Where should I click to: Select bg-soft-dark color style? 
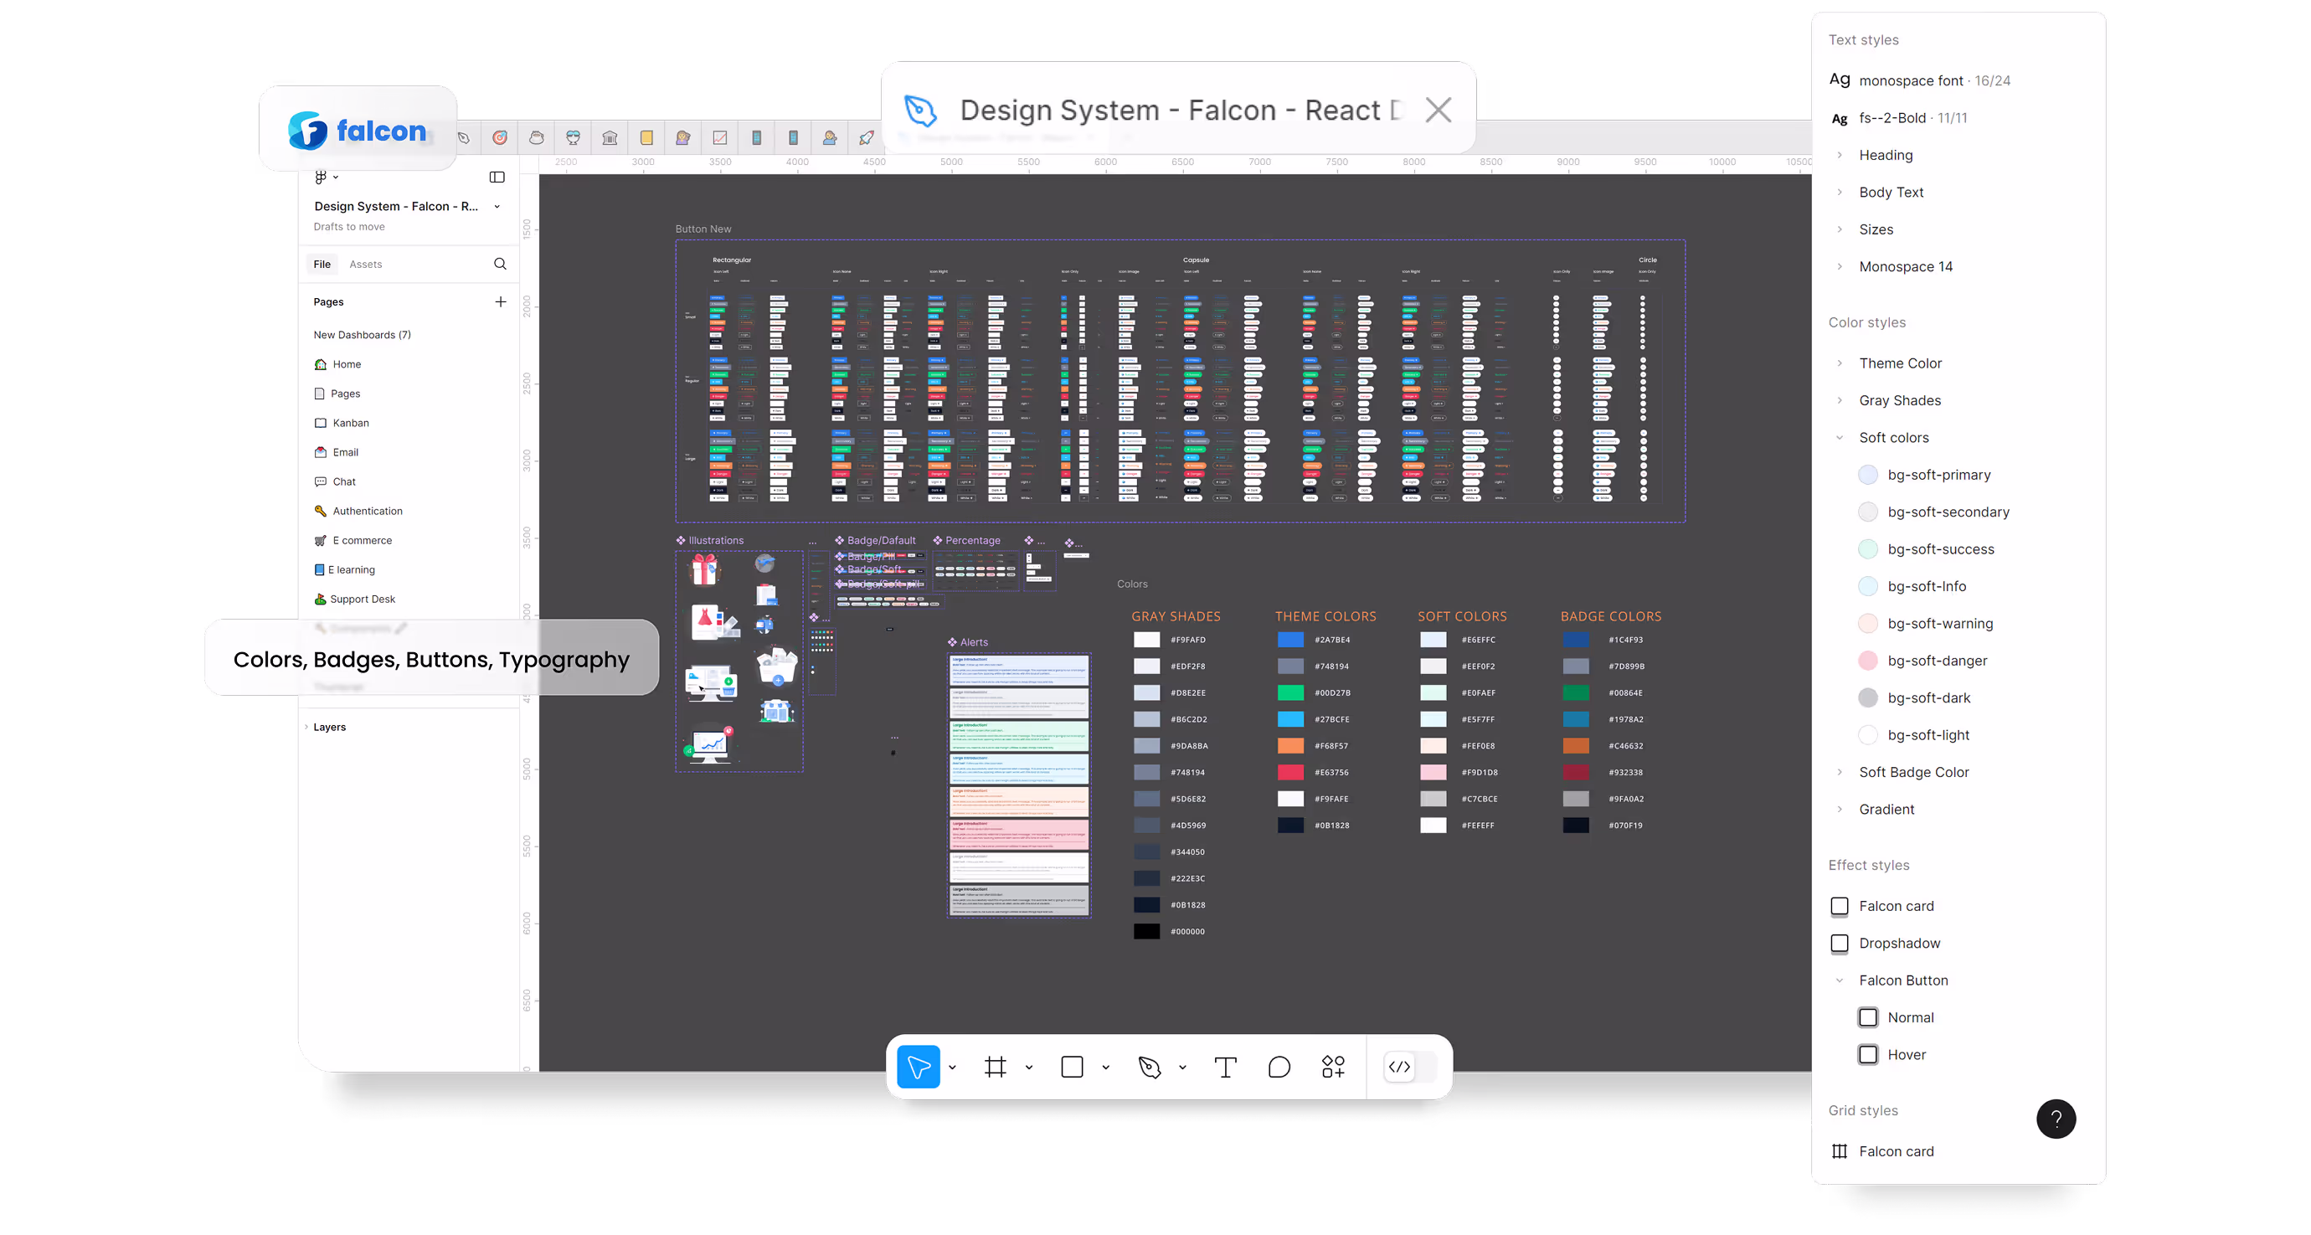[1914, 697]
